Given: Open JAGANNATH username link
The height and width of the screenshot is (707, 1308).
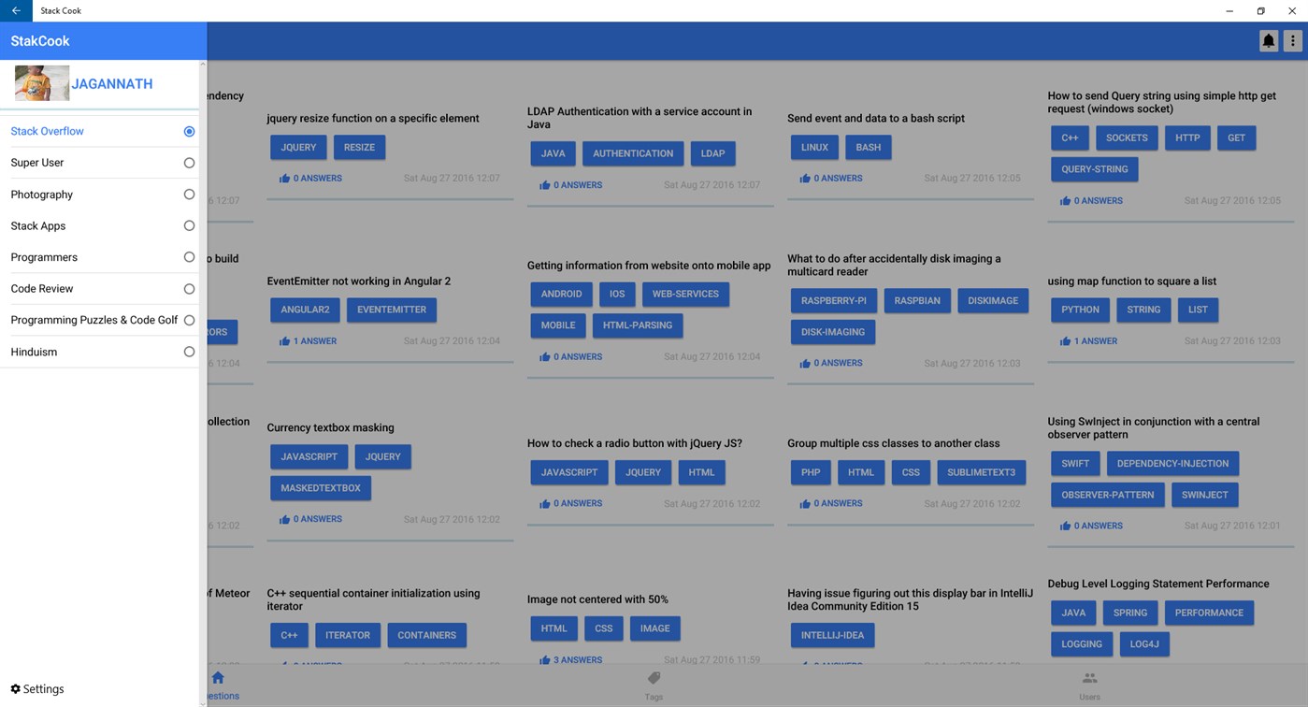Looking at the screenshot, I should point(112,84).
